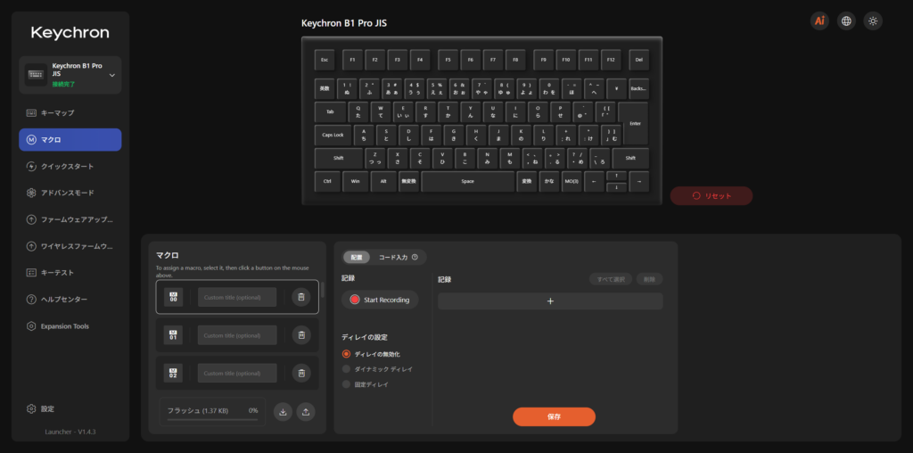The image size is (913, 453).
Task: Delete macro M01 with its trash icon
Action: [x=301, y=334]
